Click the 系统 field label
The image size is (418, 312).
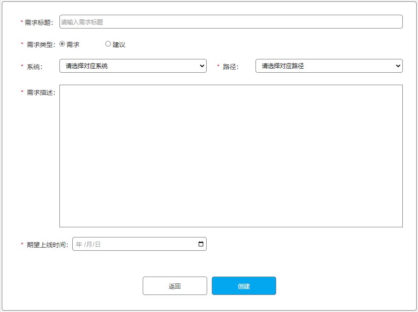[34, 67]
